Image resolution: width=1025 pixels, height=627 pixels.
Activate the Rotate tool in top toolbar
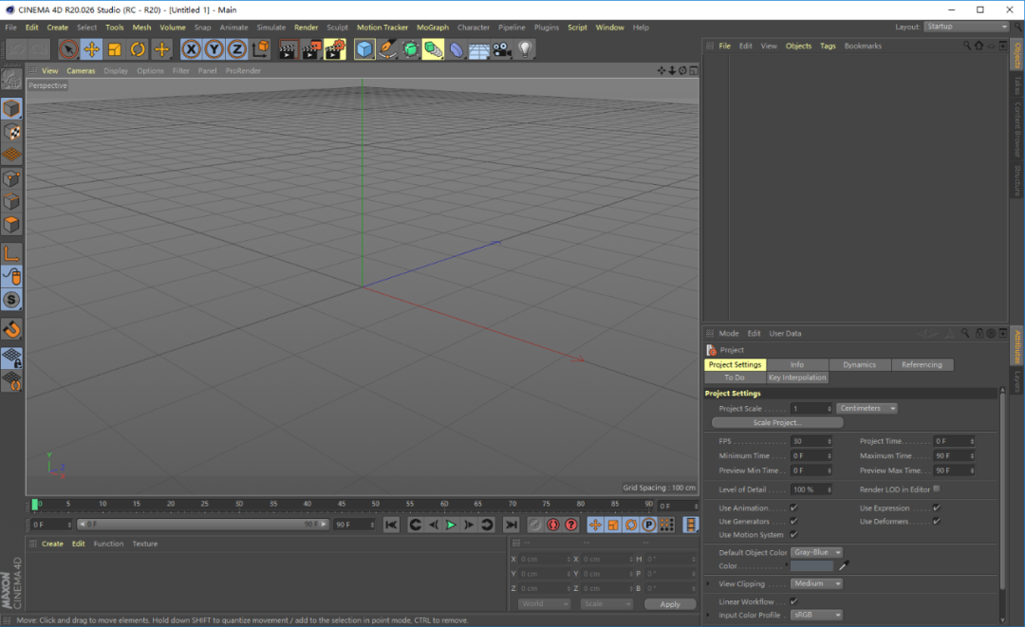click(x=138, y=49)
